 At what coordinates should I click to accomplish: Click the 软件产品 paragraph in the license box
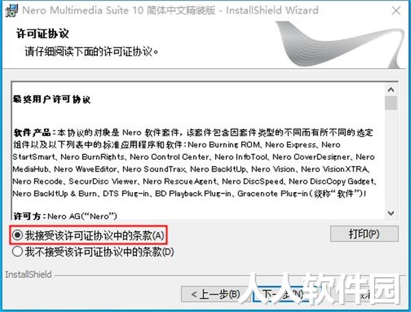[195, 163]
